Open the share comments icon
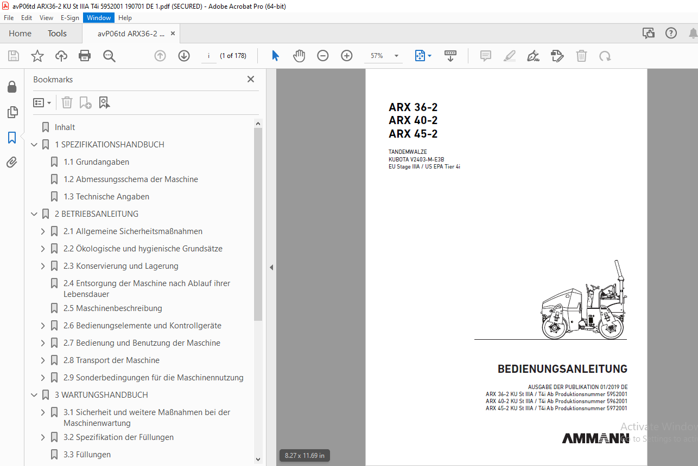The width and height of the screenshot is (698, 466). (x=649, y=33)
